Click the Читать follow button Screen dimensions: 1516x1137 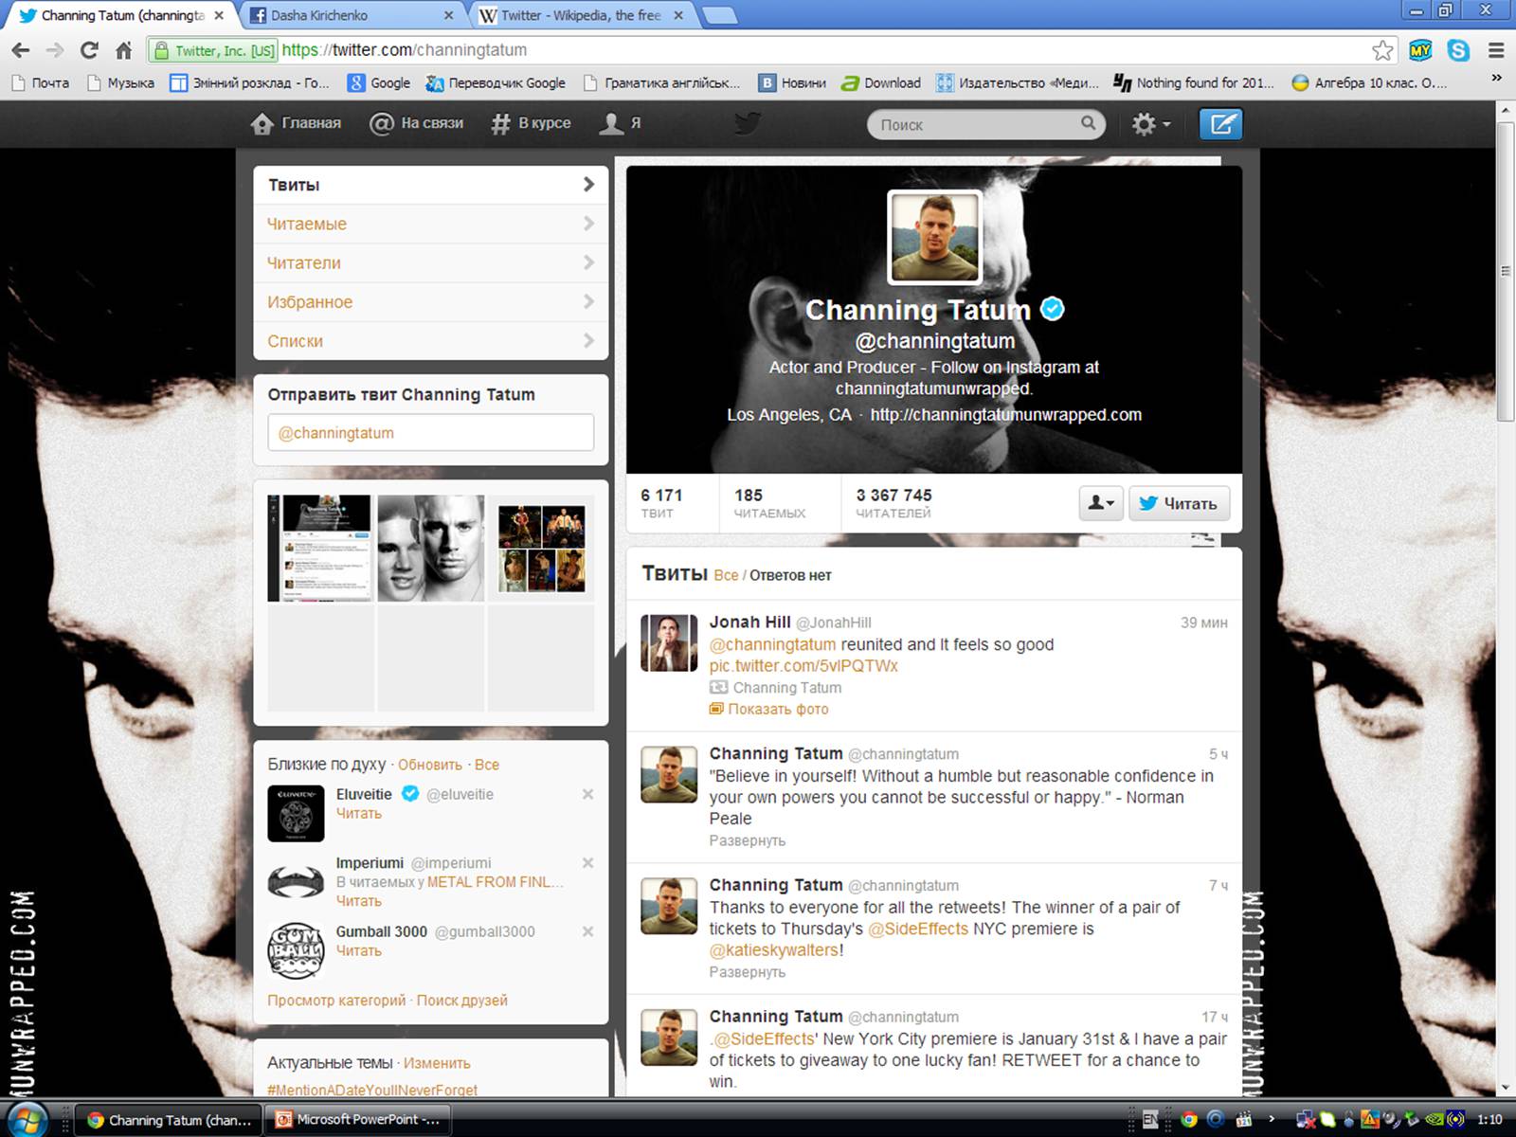[1179, 503]
